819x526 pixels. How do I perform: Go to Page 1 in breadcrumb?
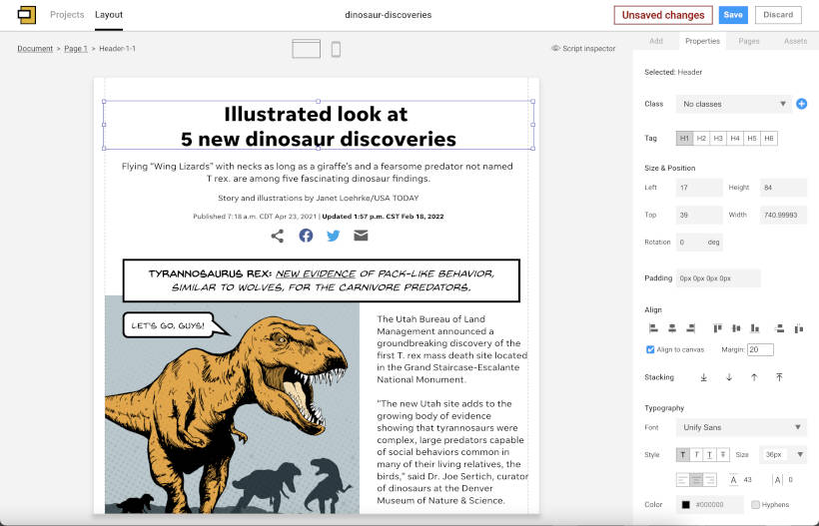76,49
